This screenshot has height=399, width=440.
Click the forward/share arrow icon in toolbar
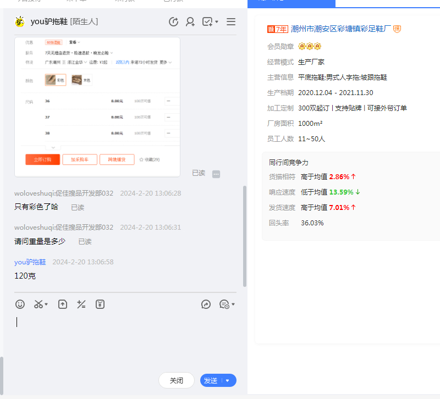(206, 304)
